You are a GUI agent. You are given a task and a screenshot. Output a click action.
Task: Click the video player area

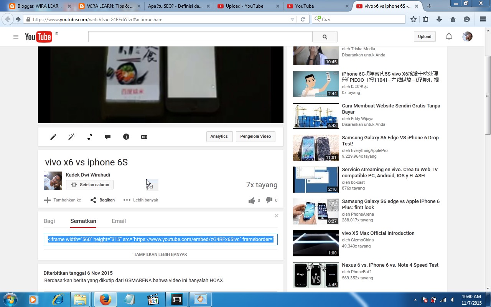[160, 84]
